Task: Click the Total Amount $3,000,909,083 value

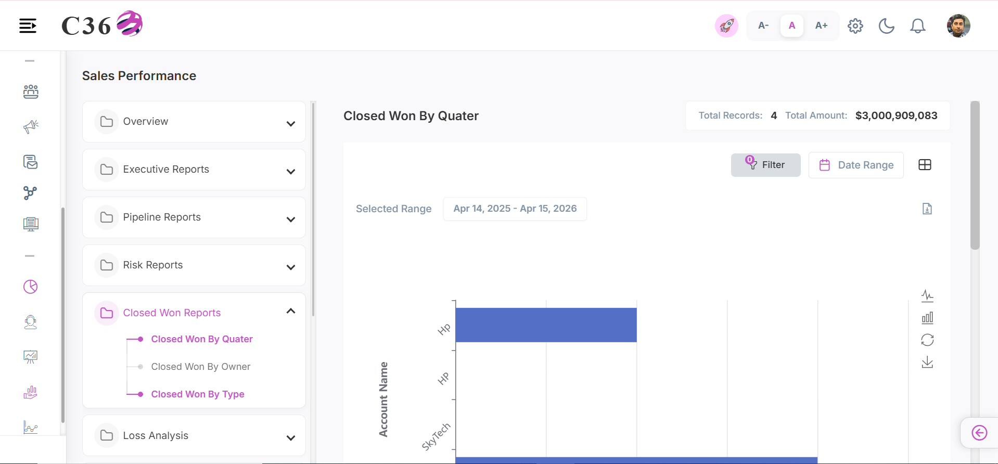Action: (x=896, y=115)
